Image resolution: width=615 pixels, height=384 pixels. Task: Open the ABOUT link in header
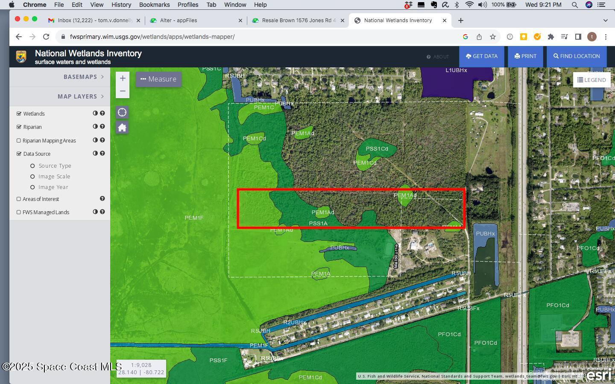[x=438, y=57]
